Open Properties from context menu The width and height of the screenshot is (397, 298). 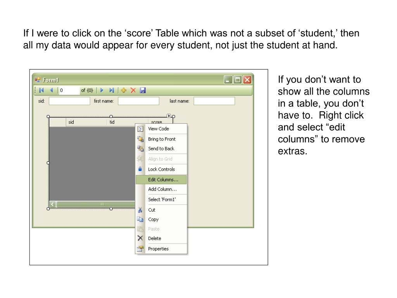coord(162,249)
